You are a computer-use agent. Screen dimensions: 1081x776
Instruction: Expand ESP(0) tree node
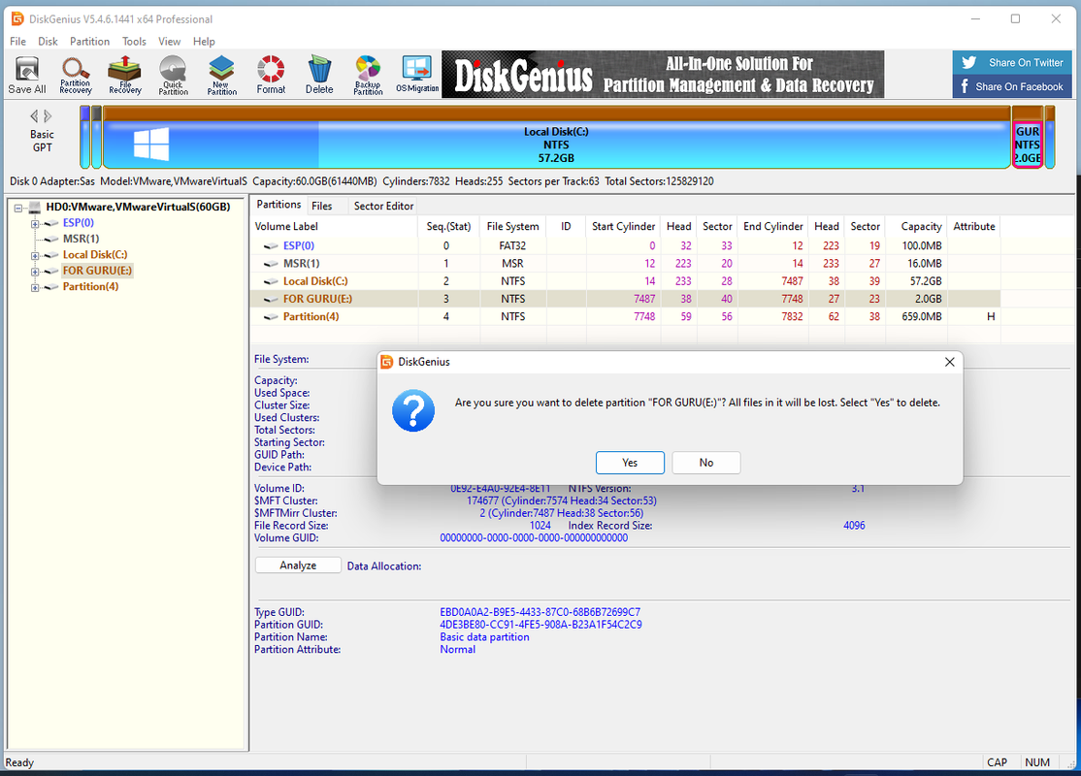click(x=35, y=223)
